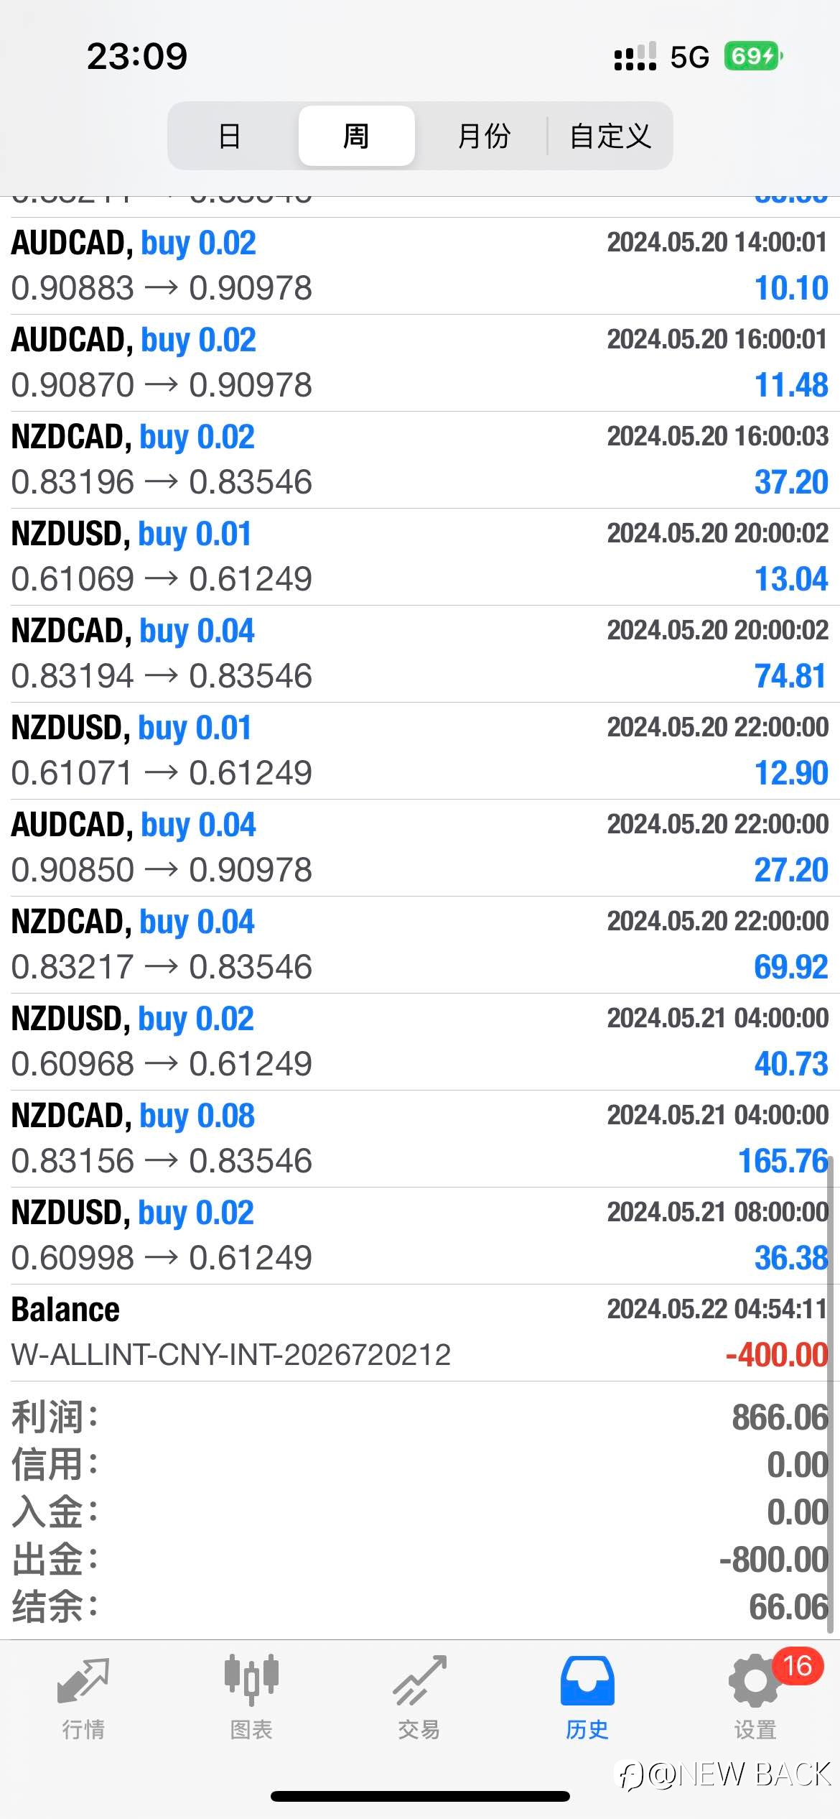Image resolution: width=840 pixels, height=1819 pixels.
Task: Tap the cellular signal bars icon
Action: point(635,56)
